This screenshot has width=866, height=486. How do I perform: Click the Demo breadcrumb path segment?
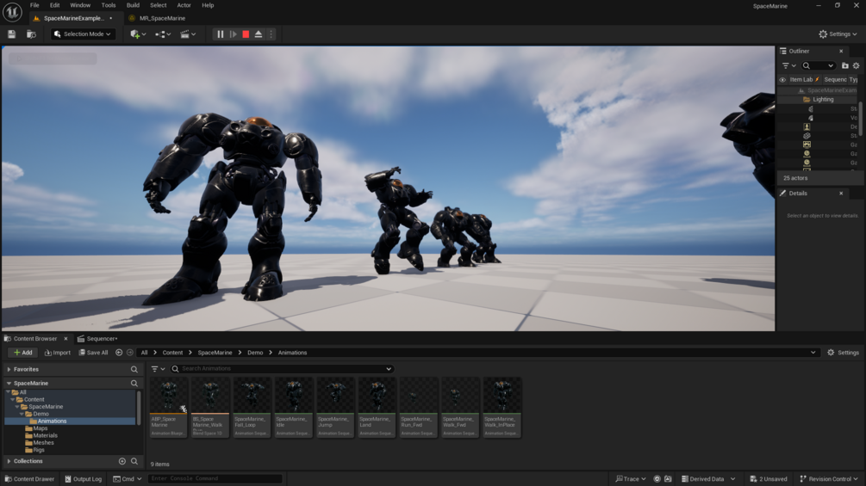click(x=255, y=353)
